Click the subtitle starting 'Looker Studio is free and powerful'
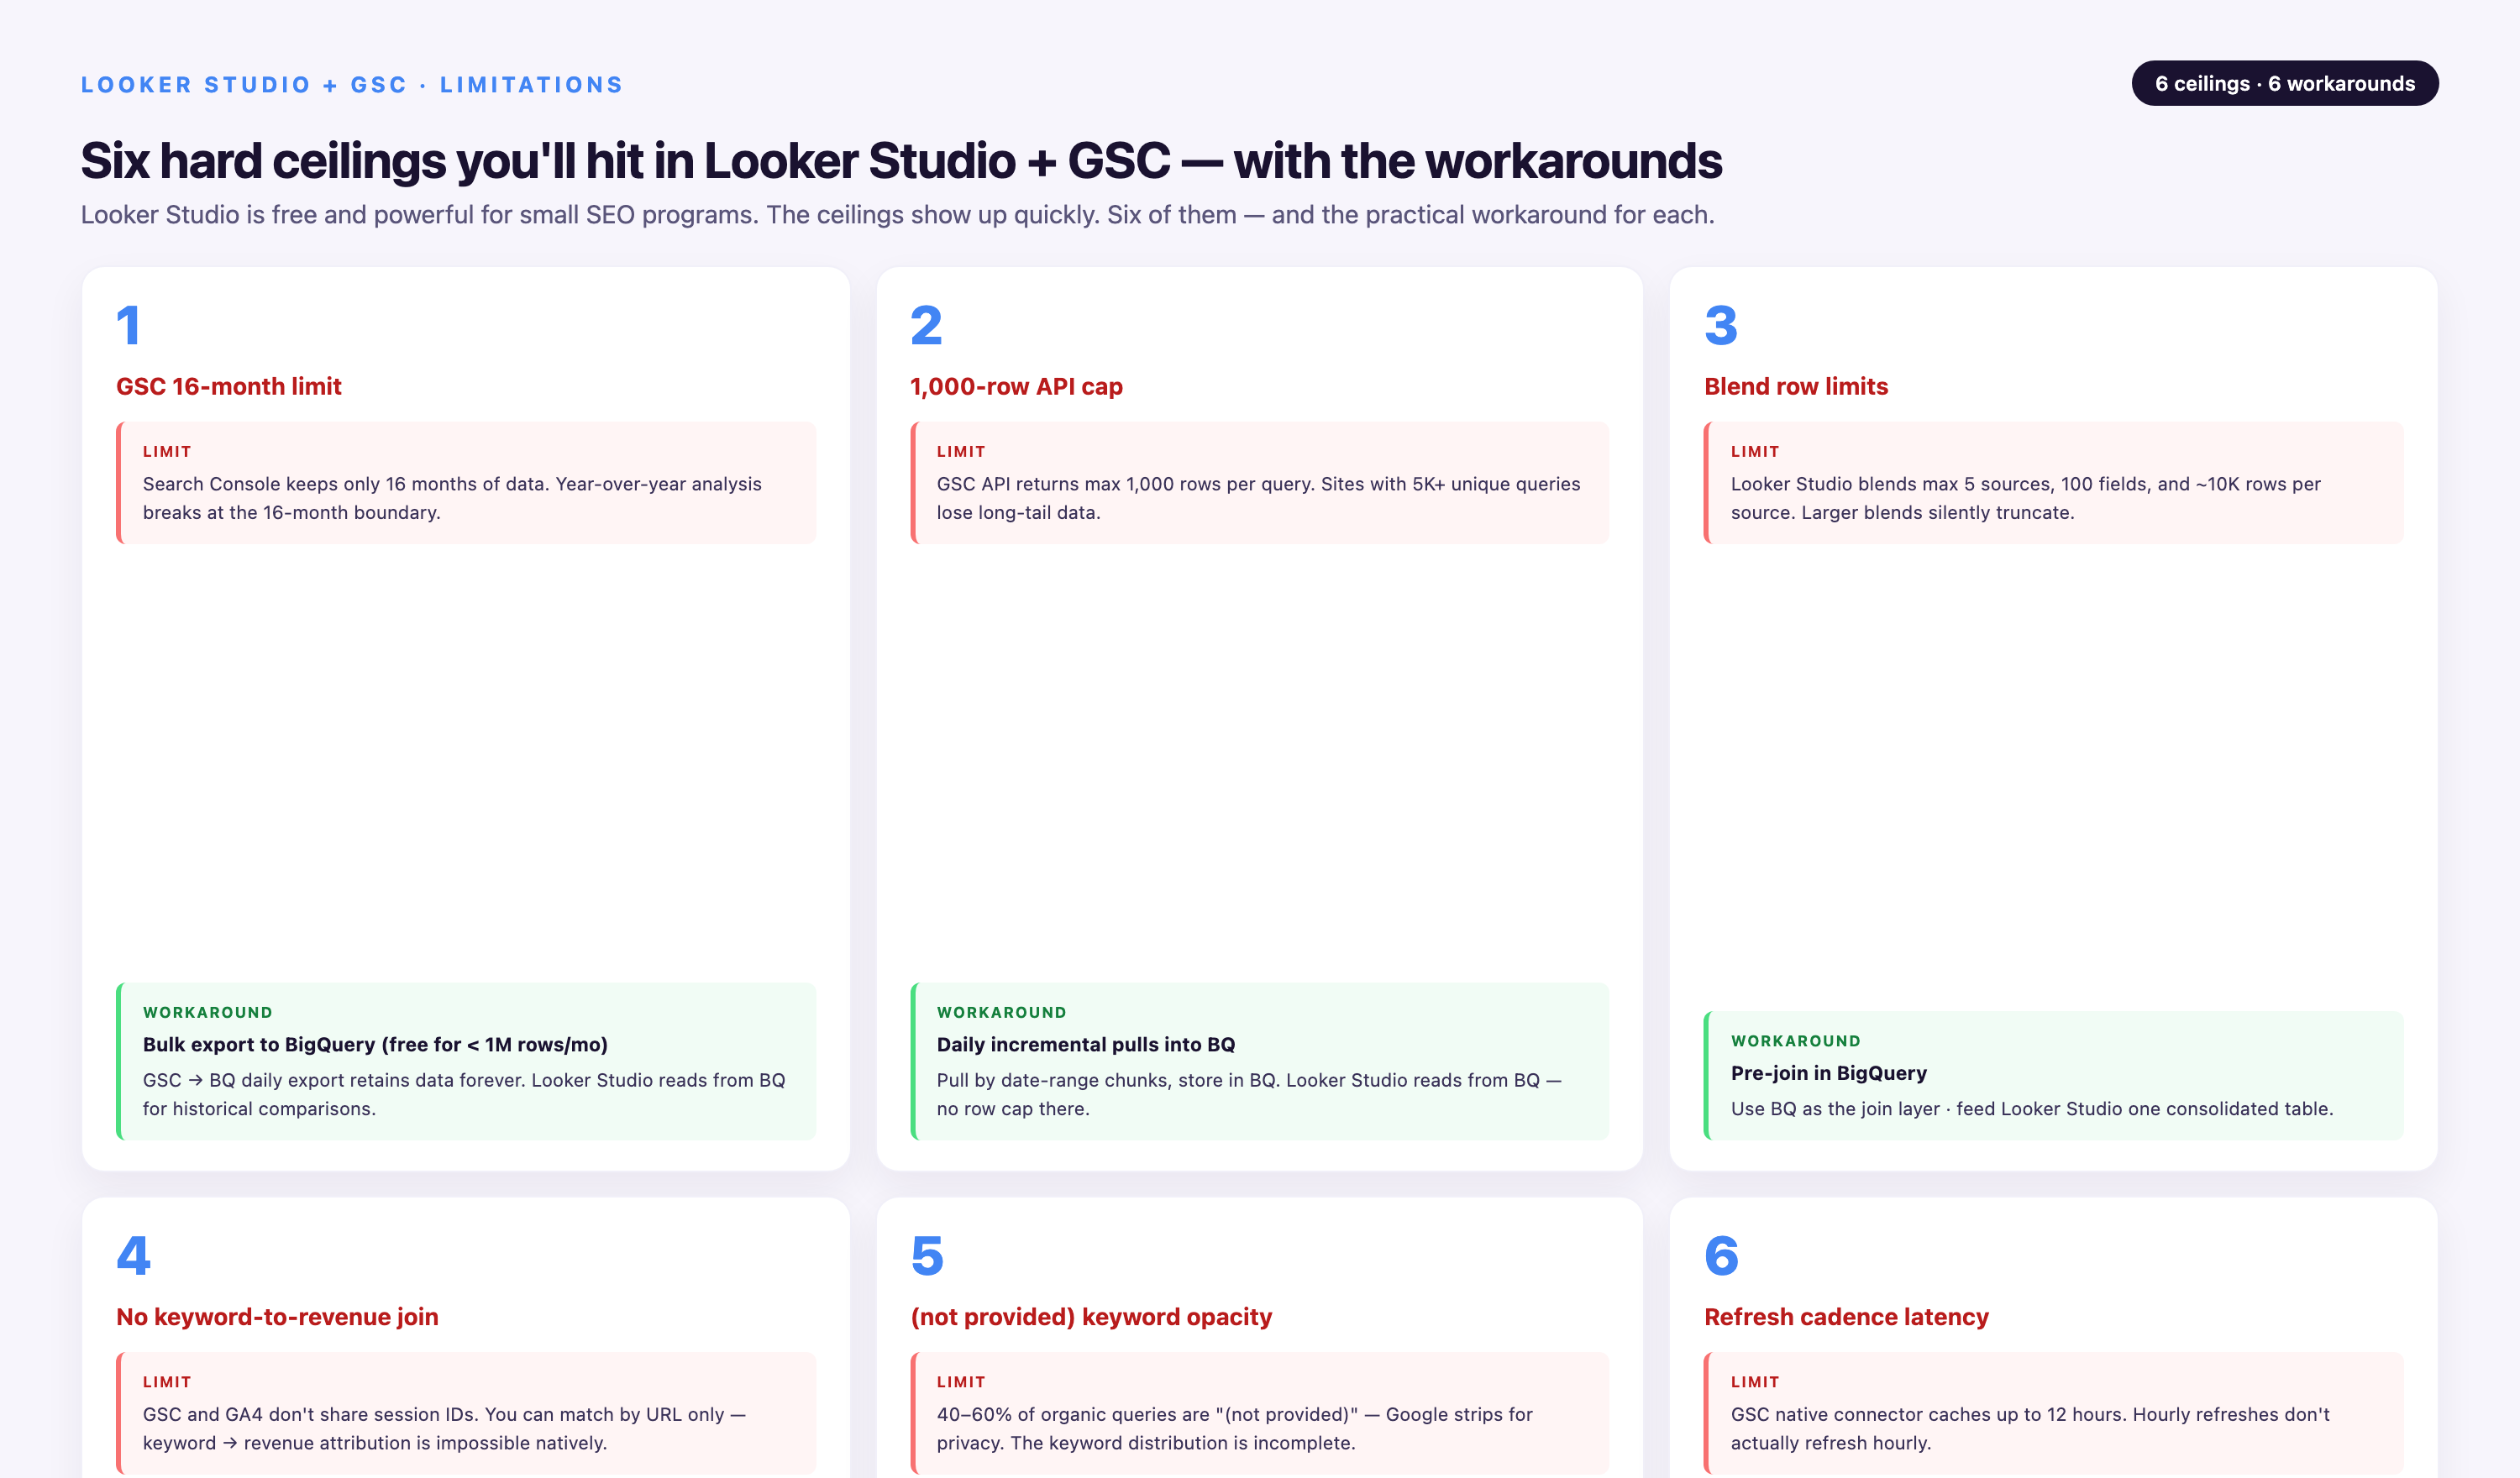 pos(897,215)
